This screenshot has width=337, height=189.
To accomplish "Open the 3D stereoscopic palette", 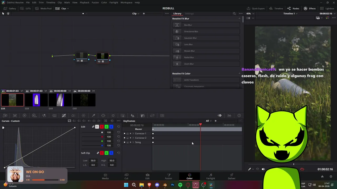I will pyautogui.click(x=162, y=115).
